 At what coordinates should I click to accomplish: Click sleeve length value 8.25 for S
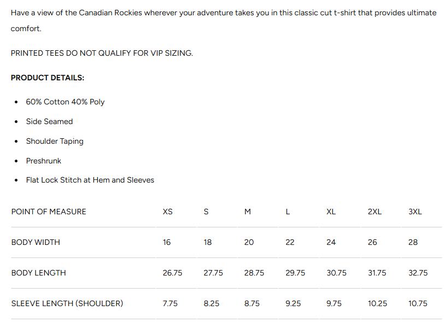pos(212,303)
